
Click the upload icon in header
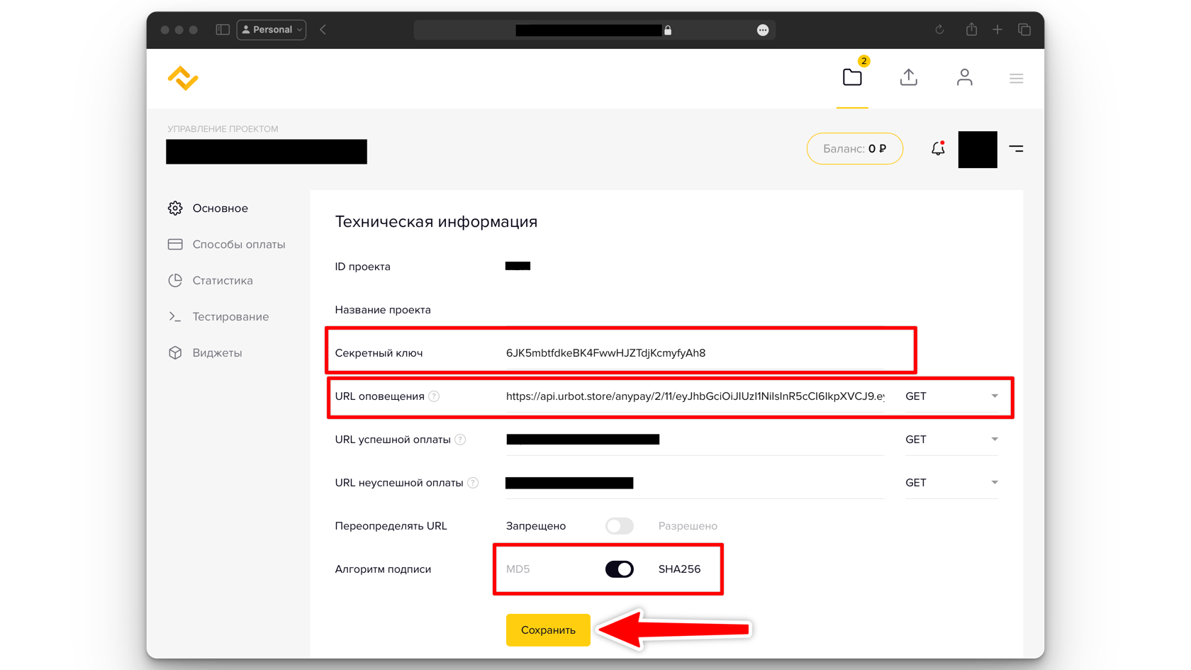[908, 77]
